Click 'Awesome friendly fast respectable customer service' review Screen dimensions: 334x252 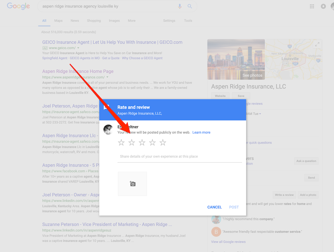point(262,232)
